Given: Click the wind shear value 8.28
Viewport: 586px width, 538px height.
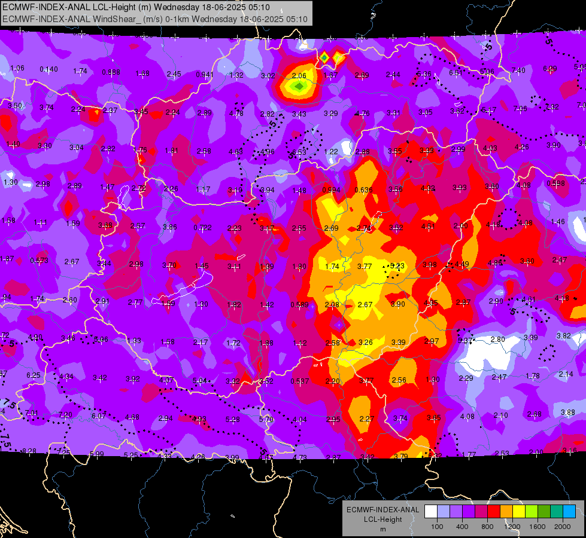Looking at the screenshot, I should (x=29, y=451).
